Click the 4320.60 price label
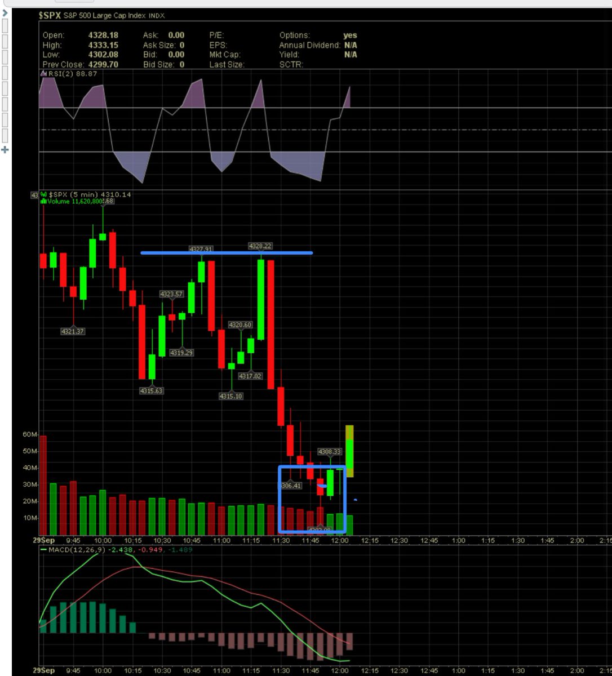612x676 pixels. [240, 325]
